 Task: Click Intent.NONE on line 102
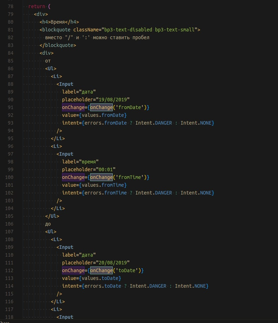pos(196,193)
